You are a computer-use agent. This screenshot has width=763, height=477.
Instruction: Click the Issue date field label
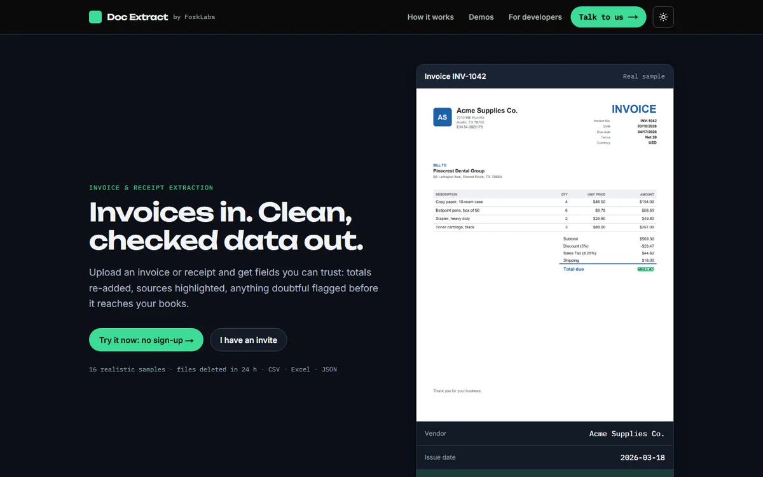pyautogui.click(x=440, y=457)
